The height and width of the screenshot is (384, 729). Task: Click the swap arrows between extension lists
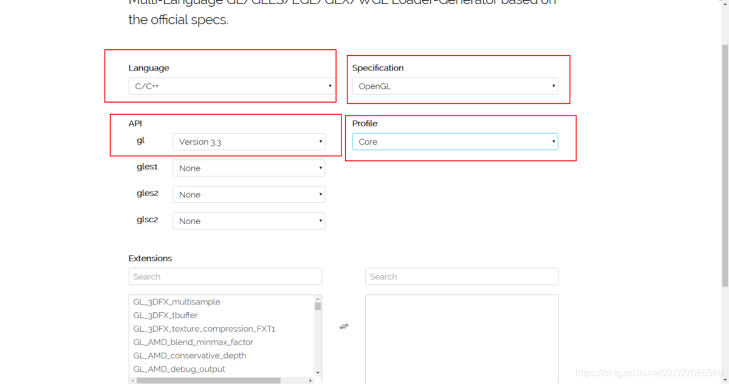[344, 326]
